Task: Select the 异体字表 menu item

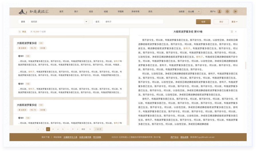Action: 135,11
